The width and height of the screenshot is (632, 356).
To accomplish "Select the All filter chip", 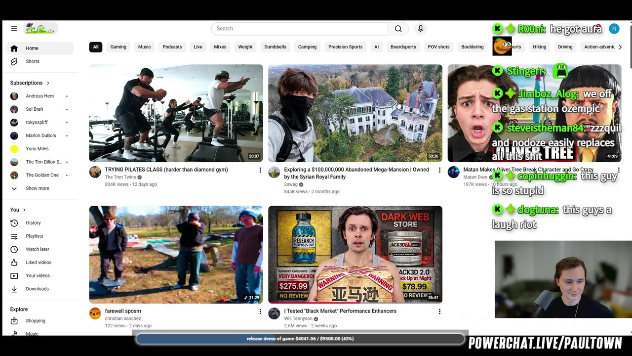I will (96, 47).
